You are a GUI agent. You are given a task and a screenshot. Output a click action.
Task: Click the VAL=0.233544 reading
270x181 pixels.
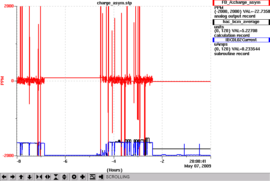point(246,49)
